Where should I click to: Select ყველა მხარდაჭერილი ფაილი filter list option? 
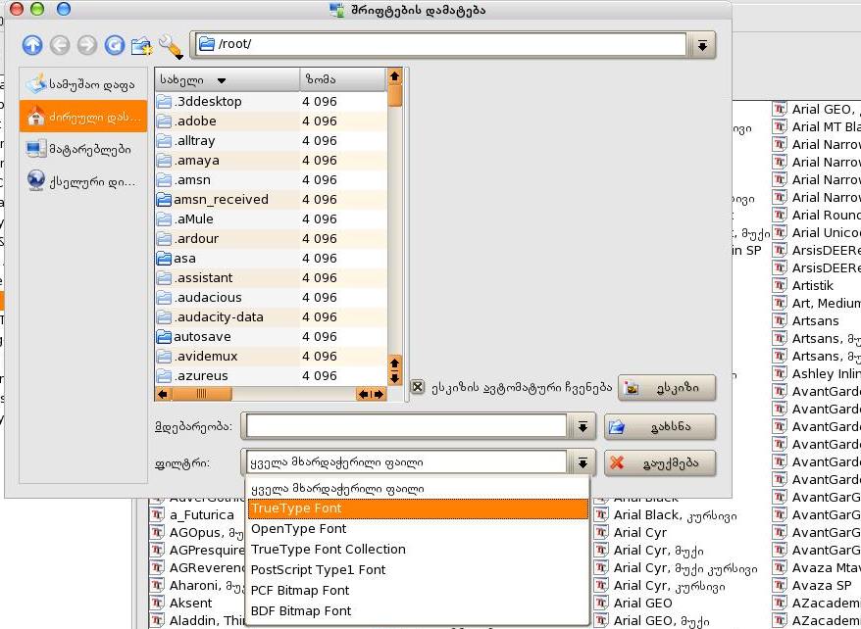pyautogui.click(x=418, y=488)
